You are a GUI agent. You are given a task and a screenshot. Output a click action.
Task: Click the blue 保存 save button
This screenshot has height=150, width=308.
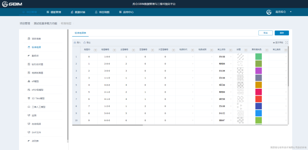point(282,33)
